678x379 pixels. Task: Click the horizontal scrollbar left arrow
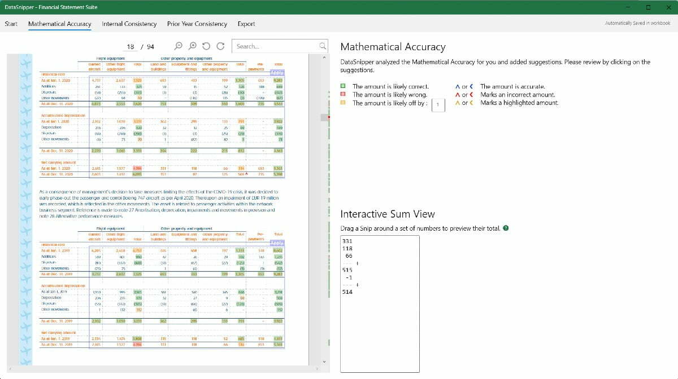(9, 369)
